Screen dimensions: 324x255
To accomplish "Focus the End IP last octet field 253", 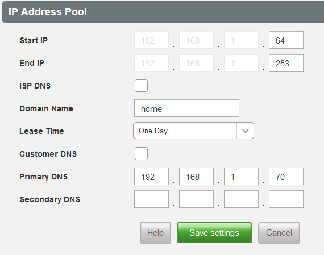I will 286,63.
